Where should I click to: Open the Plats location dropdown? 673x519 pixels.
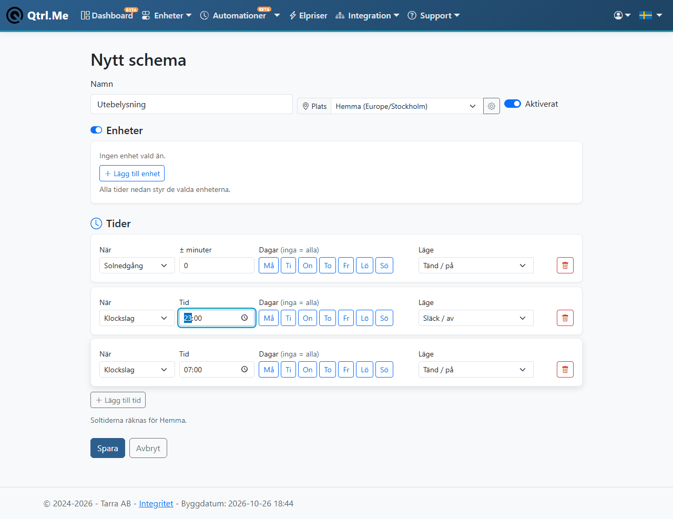point(407,106)
